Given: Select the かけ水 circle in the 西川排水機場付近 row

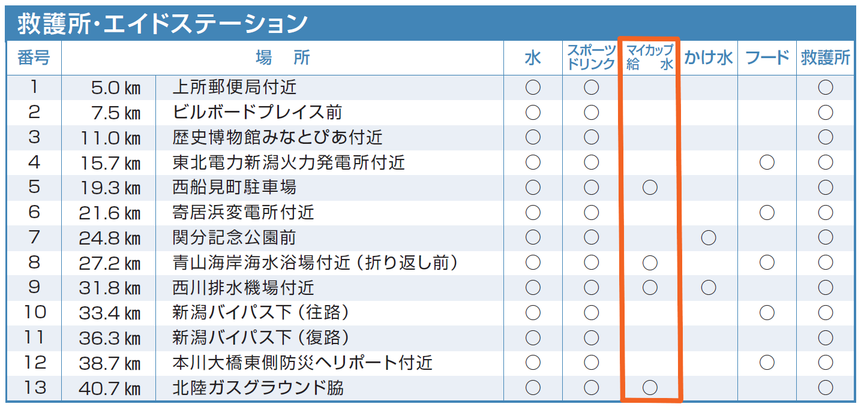Looking at the screenshot, I should click(x=709, y=288).
